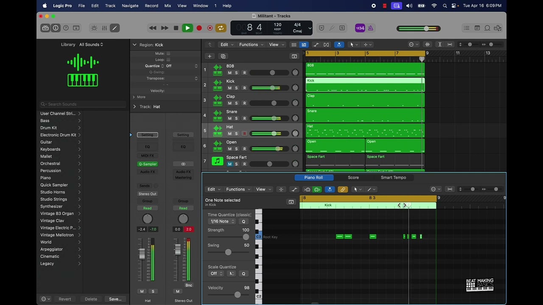Select the list view button in tracks toolbar
543x305 pixels.
304,44
